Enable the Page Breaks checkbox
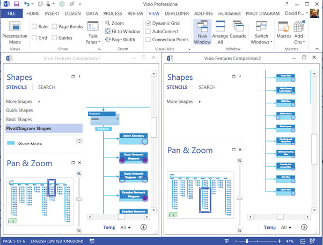 tap(54, 26)
